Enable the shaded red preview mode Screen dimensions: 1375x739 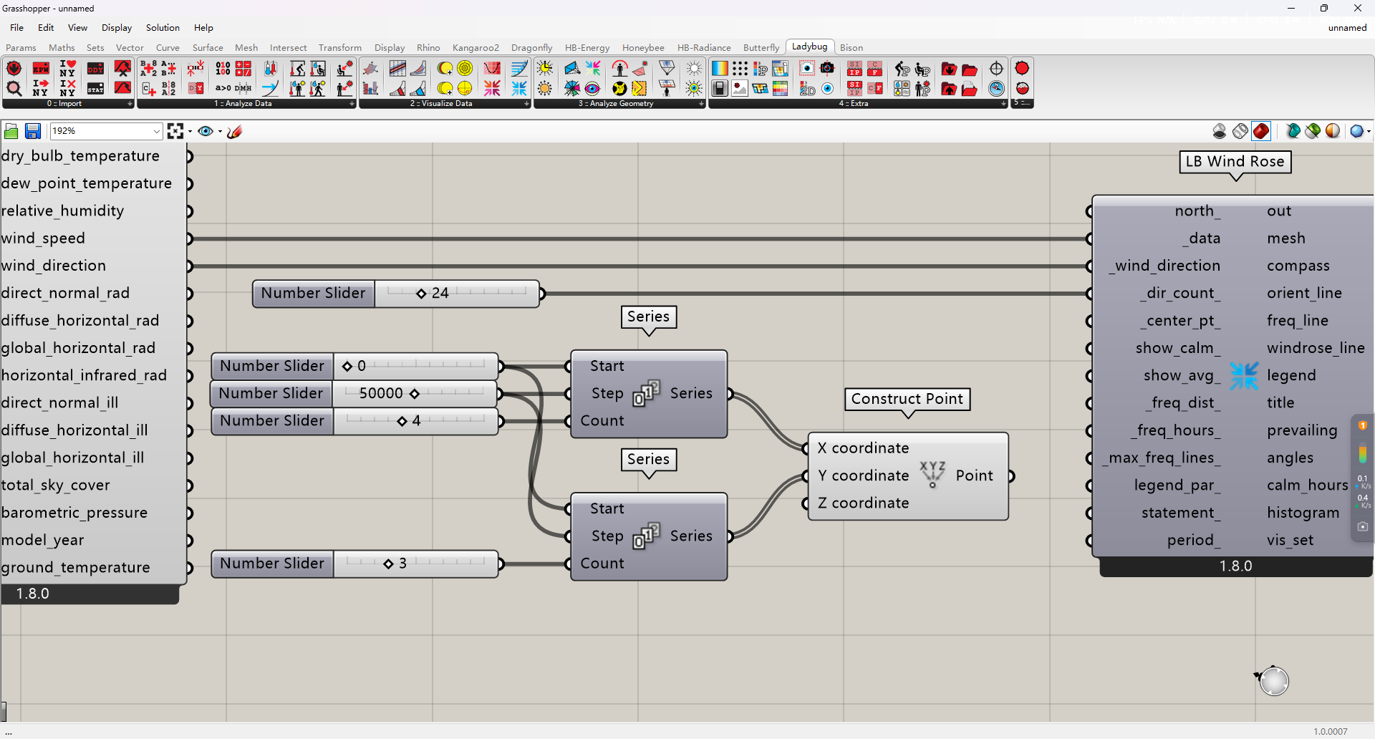(1261, 131)
